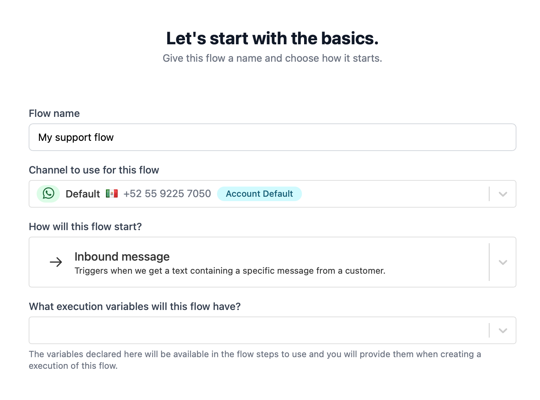Click into the Flow name text field
This screenshot has height=400, width=540.
(272, 137)
